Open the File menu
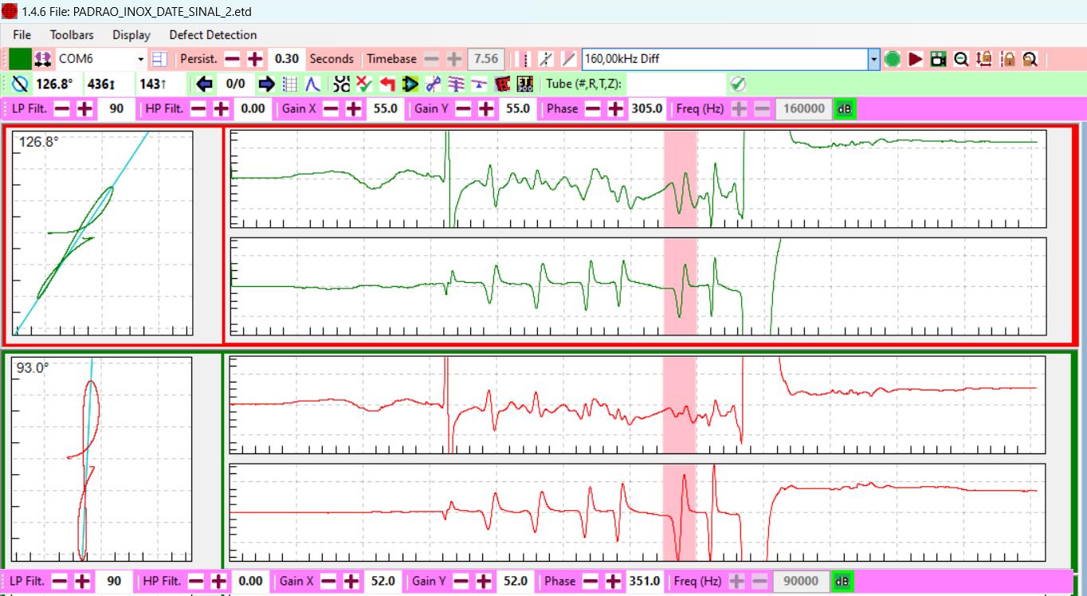1087x596 pixels. coord(22,35)
